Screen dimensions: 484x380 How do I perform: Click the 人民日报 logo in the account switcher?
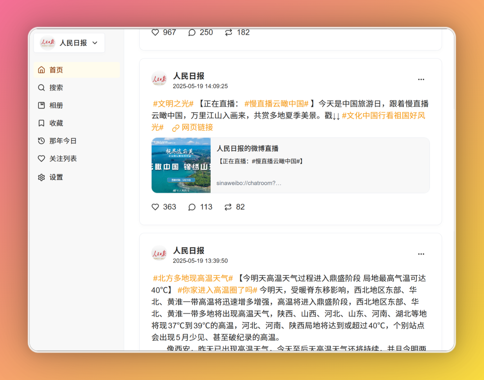47,43
